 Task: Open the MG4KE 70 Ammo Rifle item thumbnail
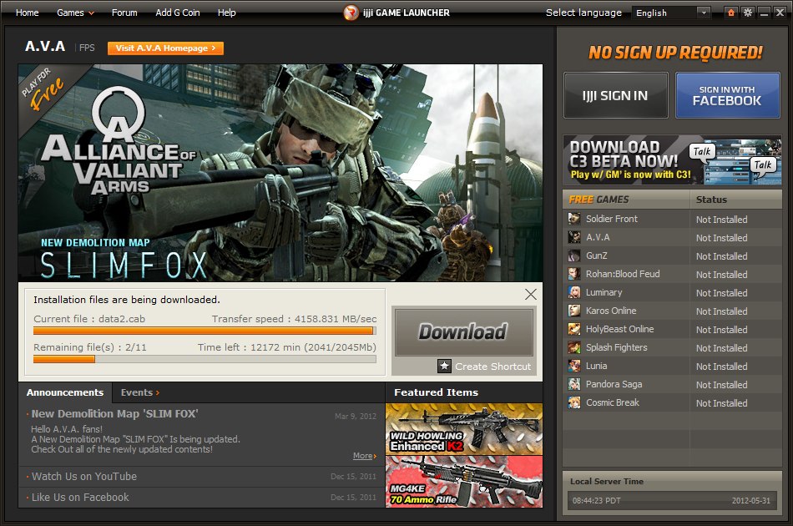click(x=464, y=482)
